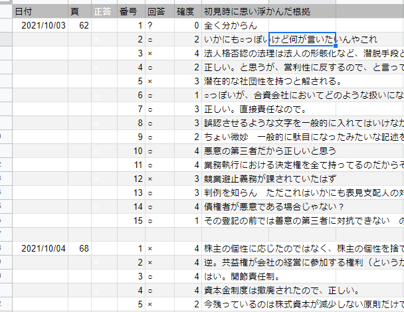Viewport: 404px width, 312px height.
Task: Select the 日付 header cell
Action: pos(40,11)
